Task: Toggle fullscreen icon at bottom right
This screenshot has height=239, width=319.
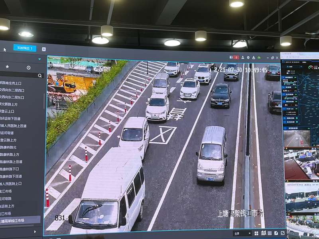Action: pyautogui.click(x=283, y=233)
